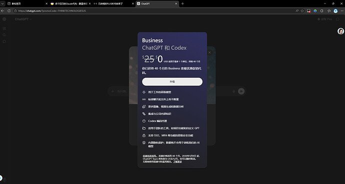Click the circular G extension icon
Viewport: 345px width, 184px height.
(x=322, y=11)
